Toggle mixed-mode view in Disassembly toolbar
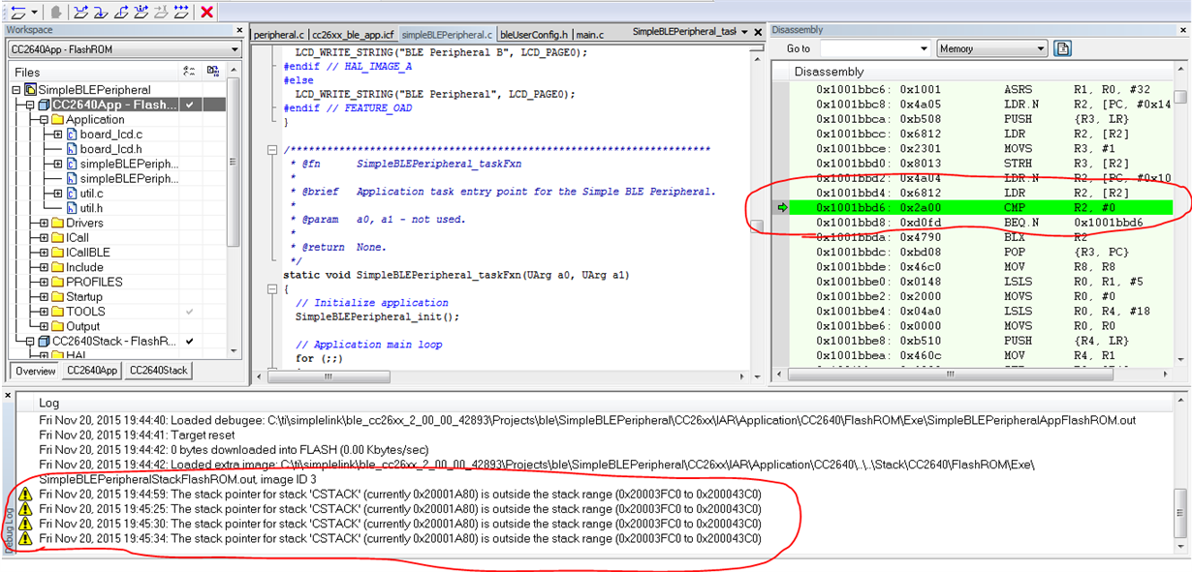Image resolution: width=1192 pixels, height=572 pixels. pos(1065,48)
